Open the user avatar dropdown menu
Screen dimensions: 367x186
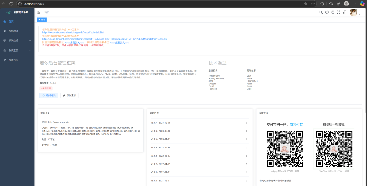[354, 12]
